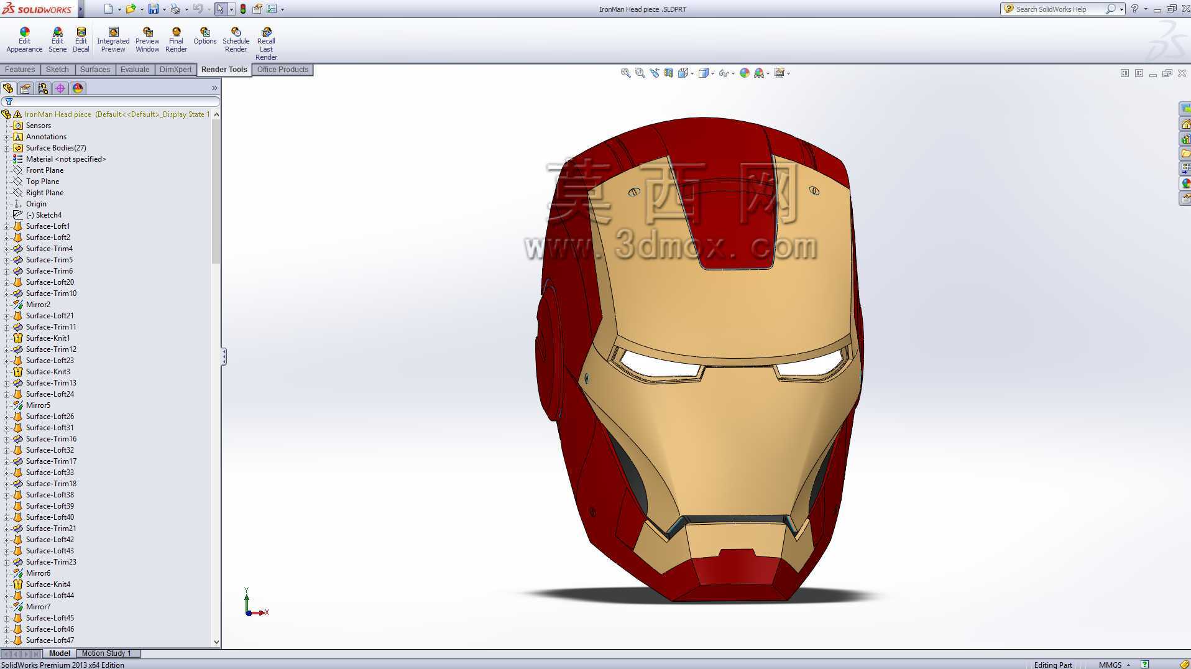Switch to the Features tab
The height and width of the screenshot is (669, 1191).
(20, 70)
